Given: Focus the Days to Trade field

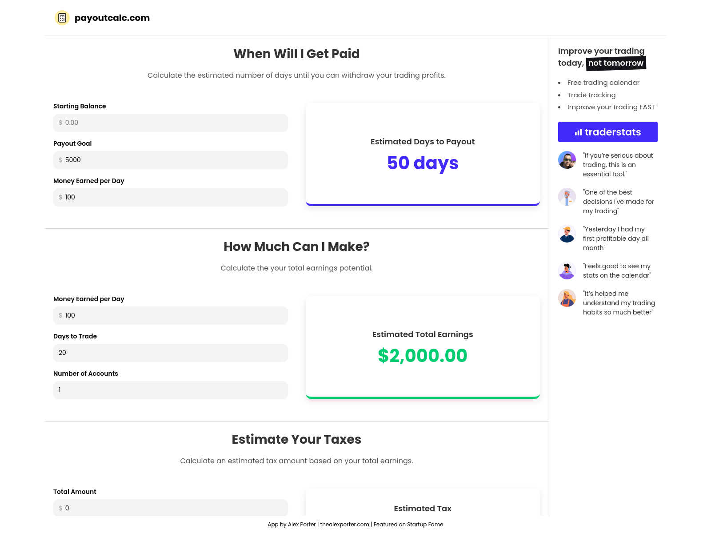Looking at the screenshot, I should (x=171, y=353).
